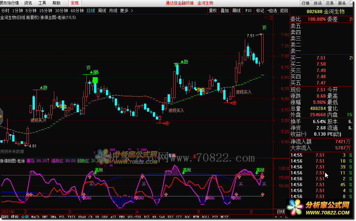Select the 1分钟 period
The height and width of the screenshot is (221, 356).
tap(18, 11)
